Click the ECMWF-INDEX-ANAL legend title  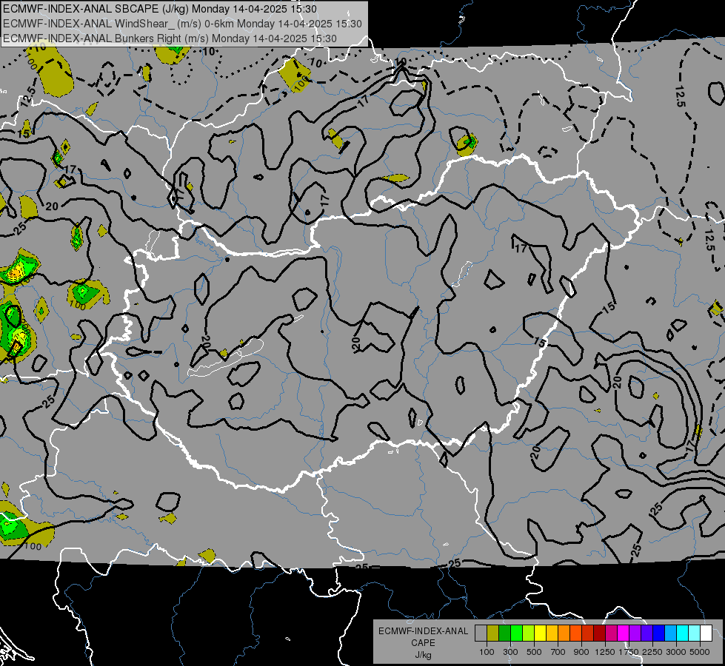tap(423, 631)
